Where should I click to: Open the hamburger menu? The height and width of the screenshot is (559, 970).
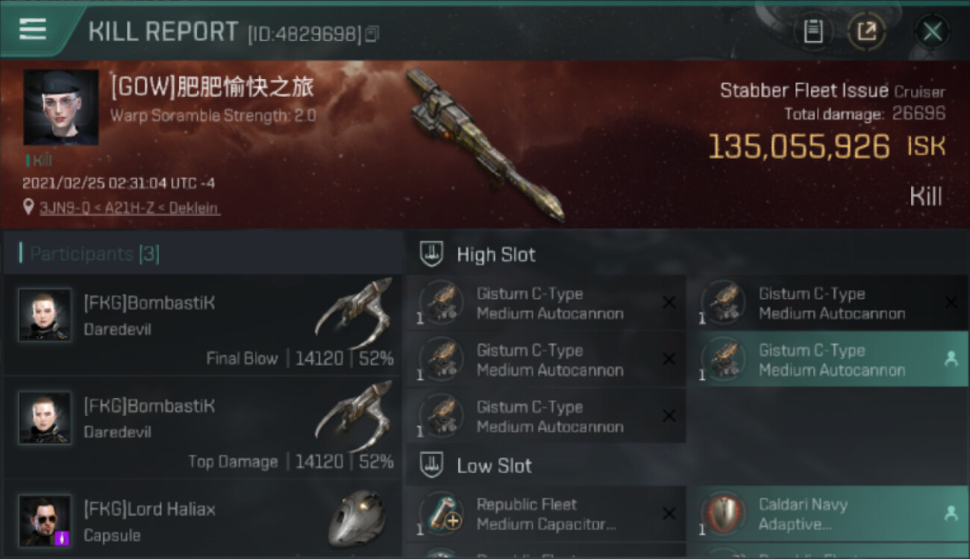click(33, 29)
